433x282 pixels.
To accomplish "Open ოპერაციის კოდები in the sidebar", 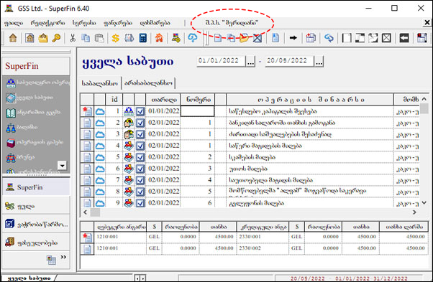I will pyautogui.click(x=35, y=142).
